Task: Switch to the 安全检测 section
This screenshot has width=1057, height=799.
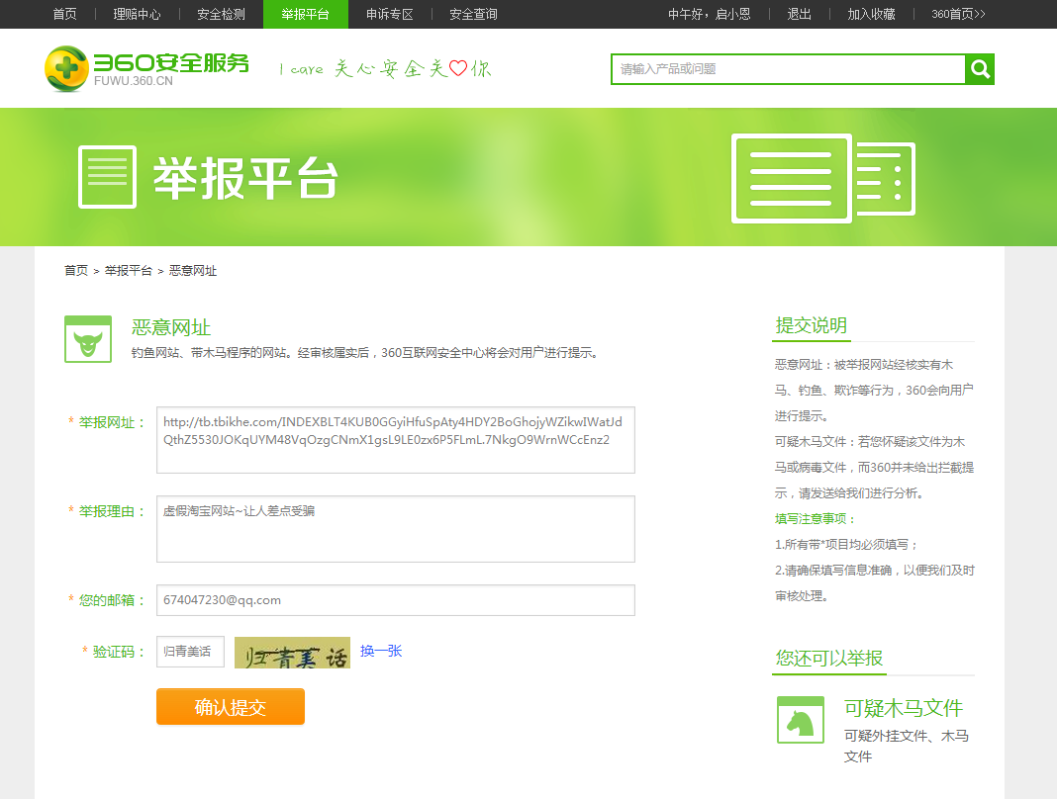Action: (220, 15)
